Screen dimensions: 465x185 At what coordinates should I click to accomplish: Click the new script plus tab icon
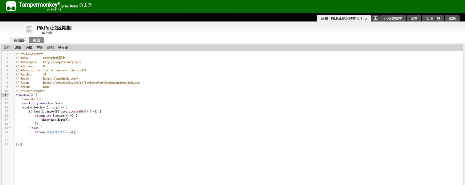[375, 18]
